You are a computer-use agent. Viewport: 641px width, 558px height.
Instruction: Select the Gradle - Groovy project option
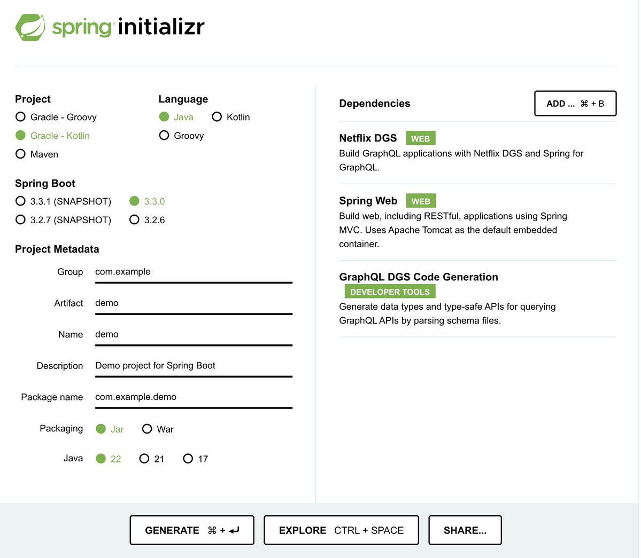point(56,117)
